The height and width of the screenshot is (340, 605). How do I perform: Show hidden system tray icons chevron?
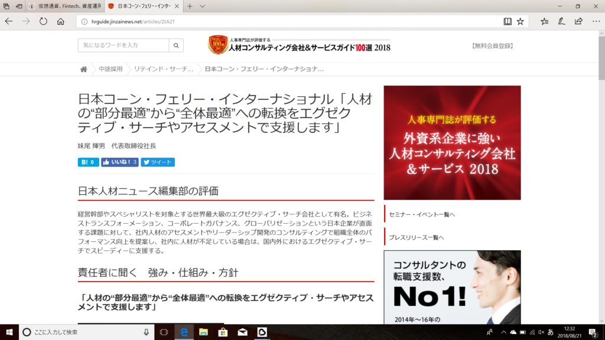(x=503, y=332)
